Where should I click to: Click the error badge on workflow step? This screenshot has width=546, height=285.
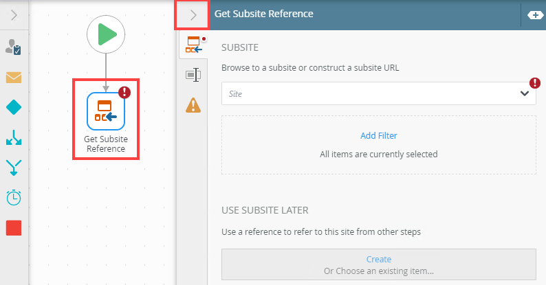pos(124,92)
